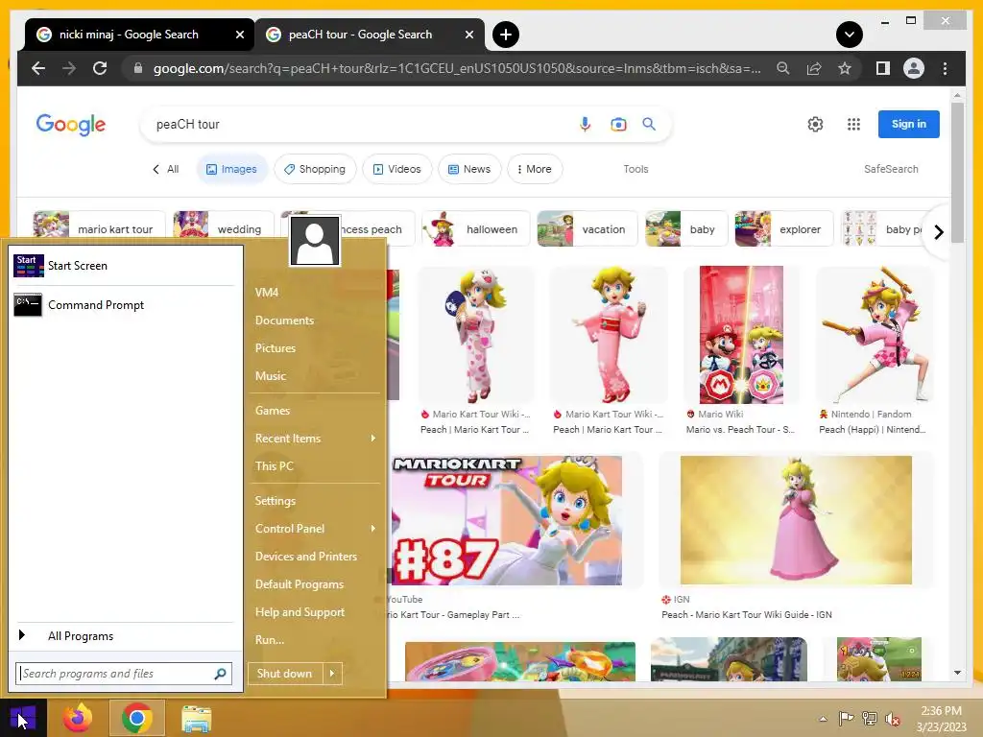983x737 pixels.
Task: Switch to the Shopping tab
Action: pyautogui.click(x=315, y=169)
